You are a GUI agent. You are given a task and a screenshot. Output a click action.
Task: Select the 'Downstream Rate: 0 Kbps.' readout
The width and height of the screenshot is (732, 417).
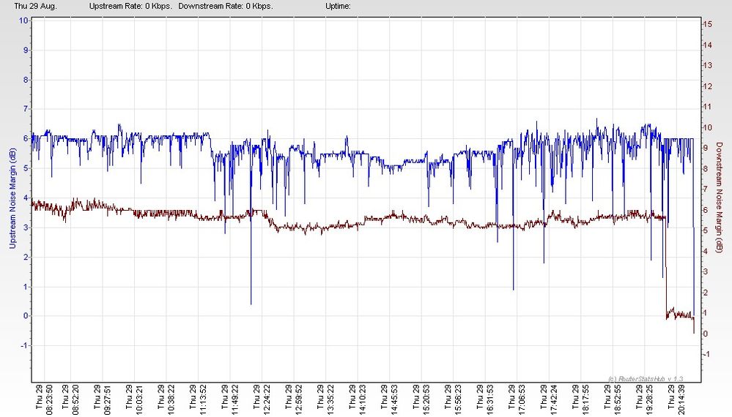click(x=226, y=6)
